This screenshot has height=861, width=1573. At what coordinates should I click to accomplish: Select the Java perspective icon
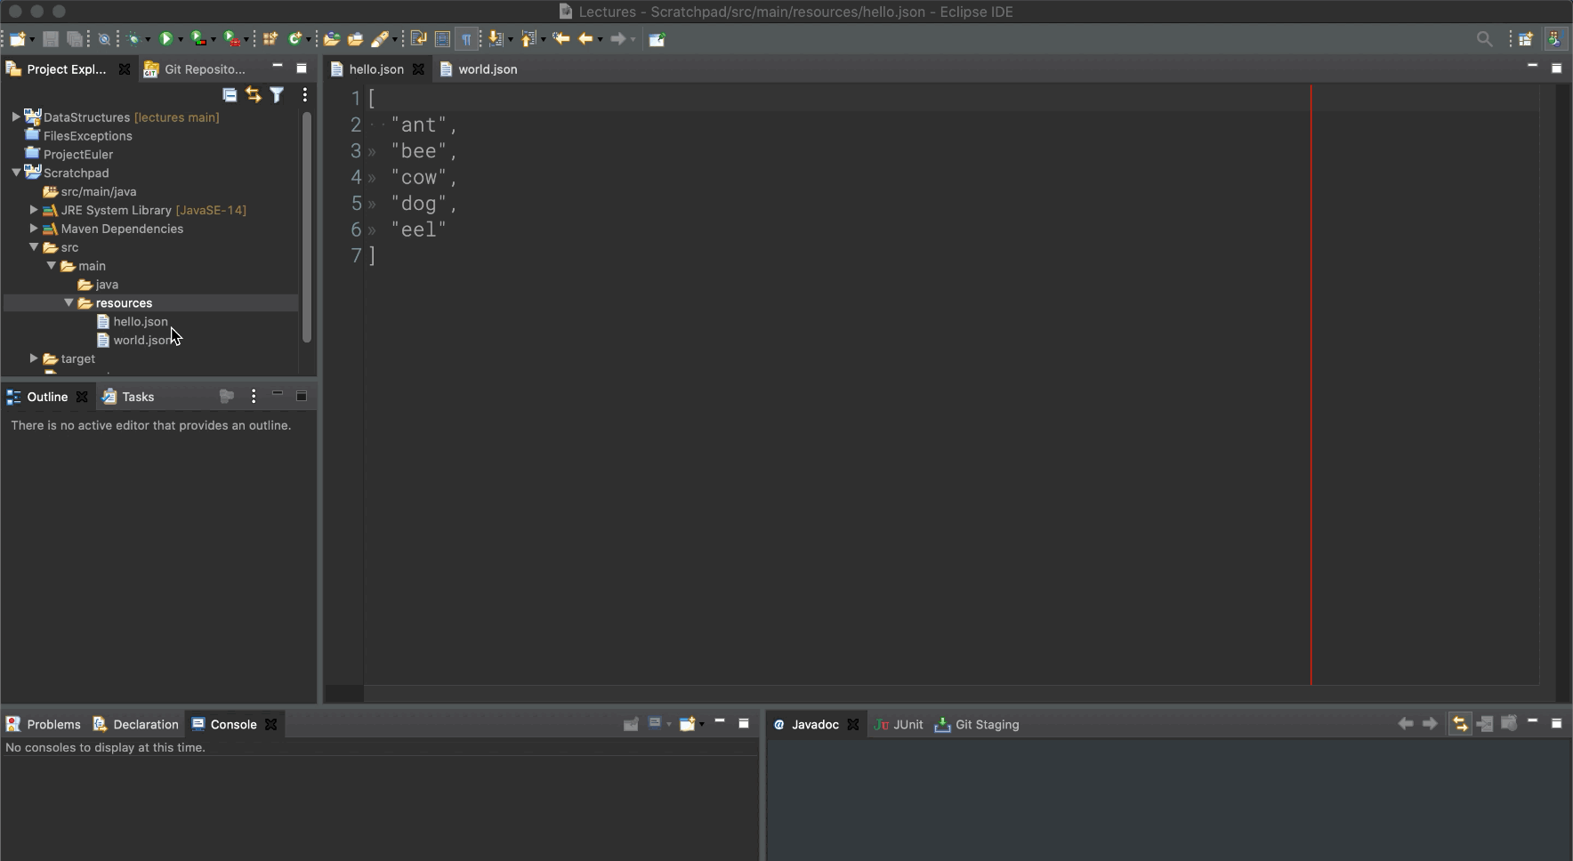click(1554, 39)
